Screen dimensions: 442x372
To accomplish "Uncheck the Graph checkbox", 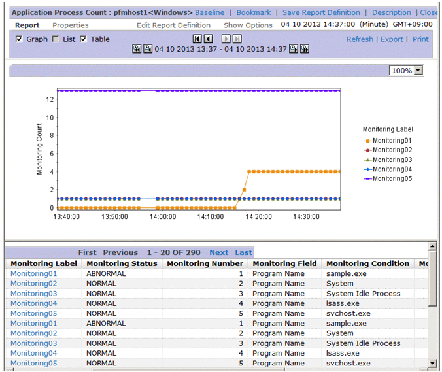I will point(19,39).
